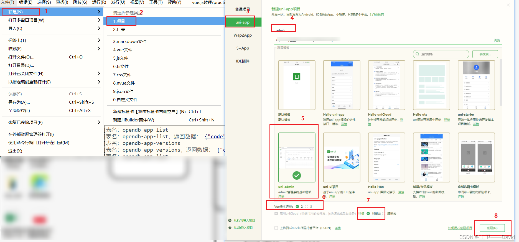Expand the 收藏(F) submenu arrow
The width and height of the screenshot is (519, 242).
[99, 49]
